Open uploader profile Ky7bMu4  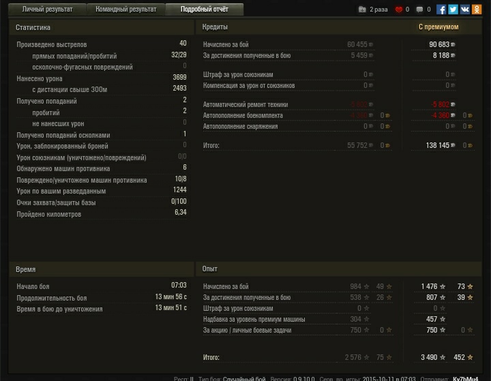[x=465, y=378]
